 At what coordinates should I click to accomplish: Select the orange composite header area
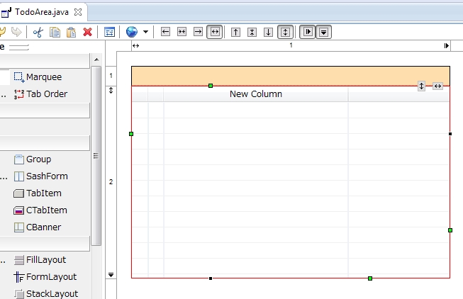tap(290, 75)
